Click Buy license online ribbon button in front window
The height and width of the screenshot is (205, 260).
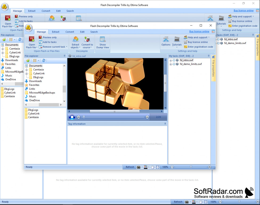point(196,42)
